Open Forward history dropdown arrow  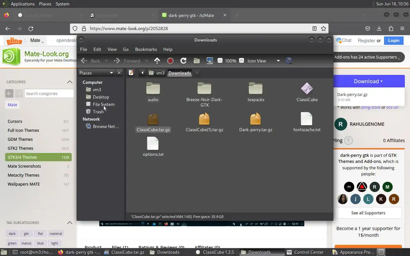147,61
